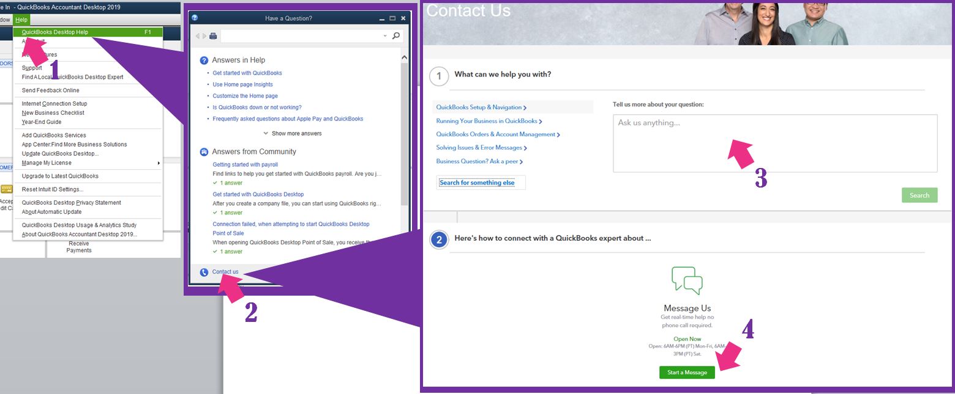Image resolution: width=955 pixels, height=394 pixels.
Task: Open Get started with QuickBooks help link
Action: click(247, 73)
